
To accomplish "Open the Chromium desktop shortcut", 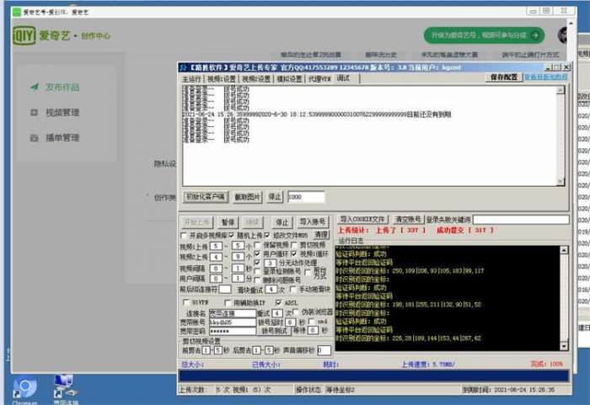I will [x=24, y=391].
